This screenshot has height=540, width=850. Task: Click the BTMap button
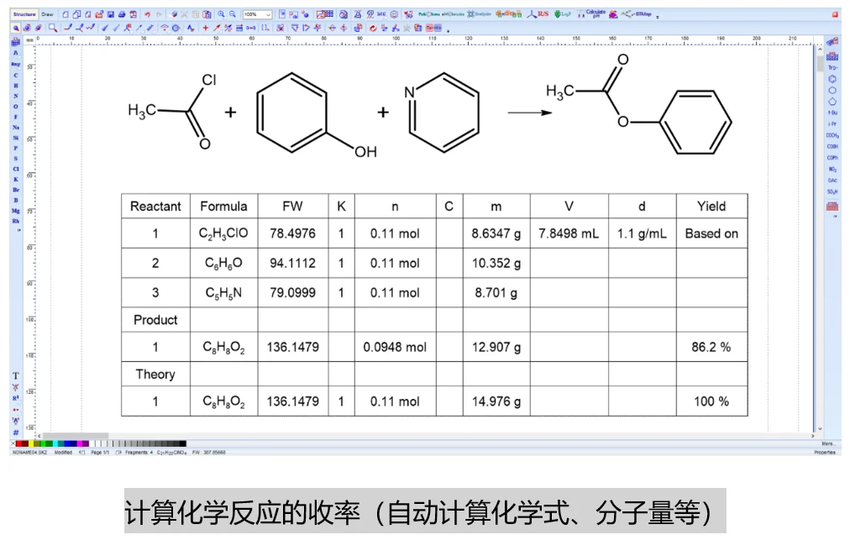click(637, 14)
